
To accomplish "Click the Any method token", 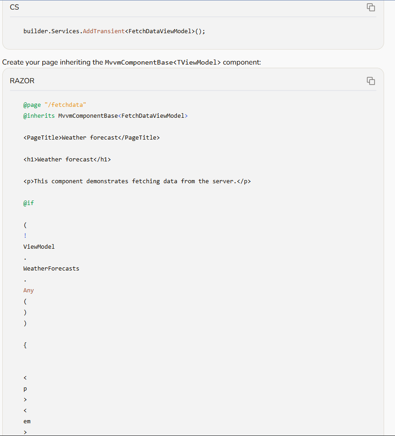I will (29, 291).
